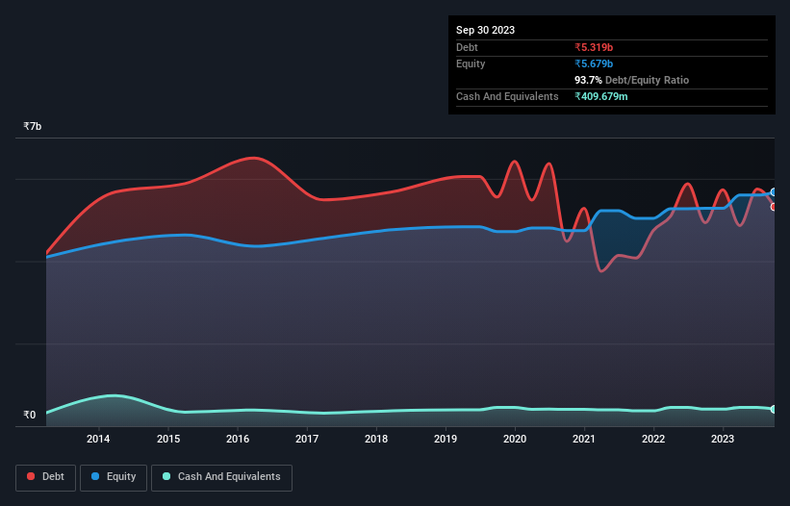
Task: Toggle the Equity series legend button
Action: click(114, 477)
